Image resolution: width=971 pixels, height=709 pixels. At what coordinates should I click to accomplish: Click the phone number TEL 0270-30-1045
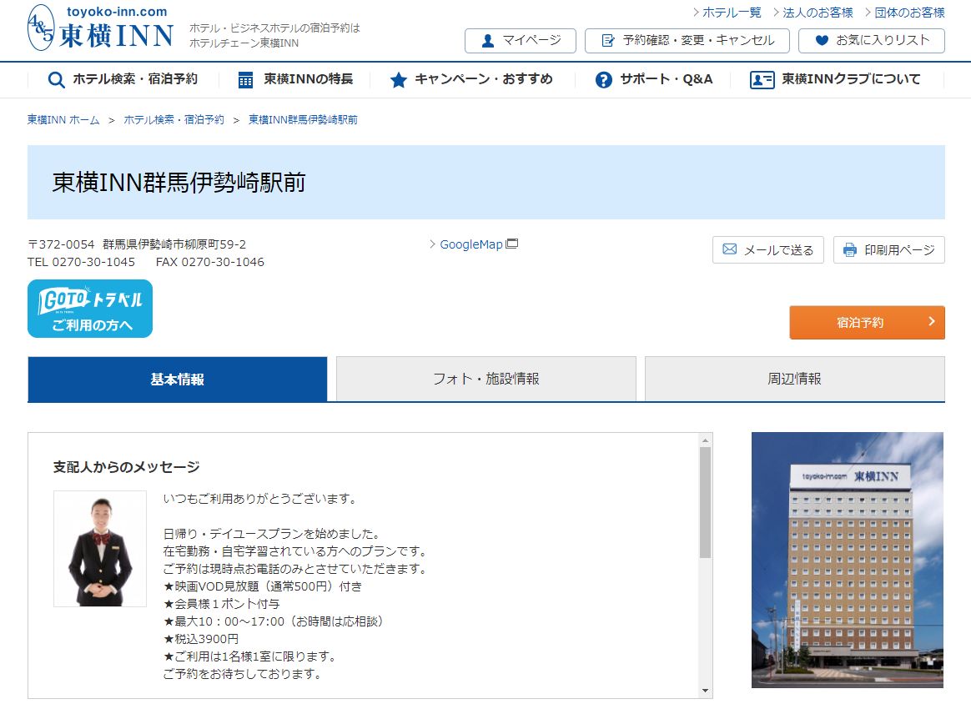click(81, 262)
